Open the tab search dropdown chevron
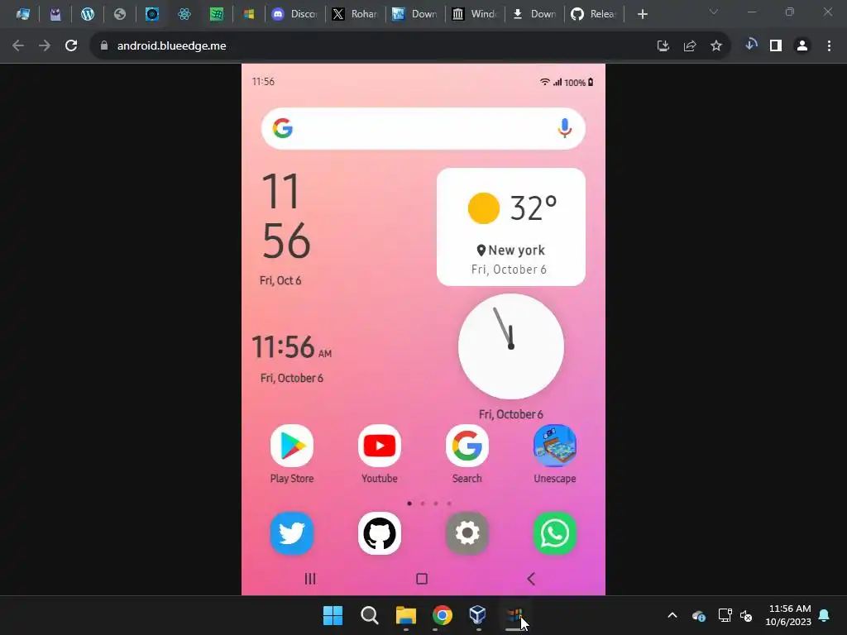Screen dimensions: 847x635 tap(714, 12)
